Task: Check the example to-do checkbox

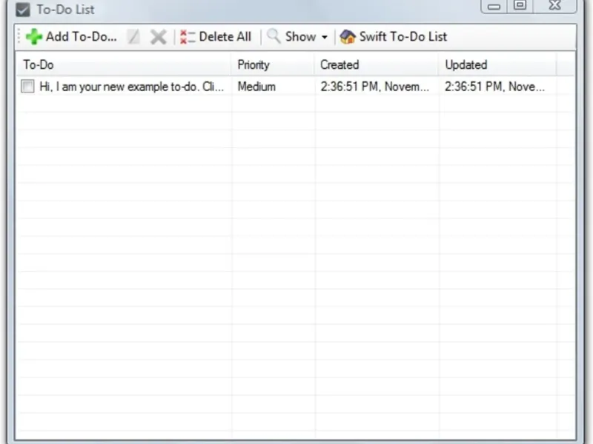Action: click(x=27, y=86)
